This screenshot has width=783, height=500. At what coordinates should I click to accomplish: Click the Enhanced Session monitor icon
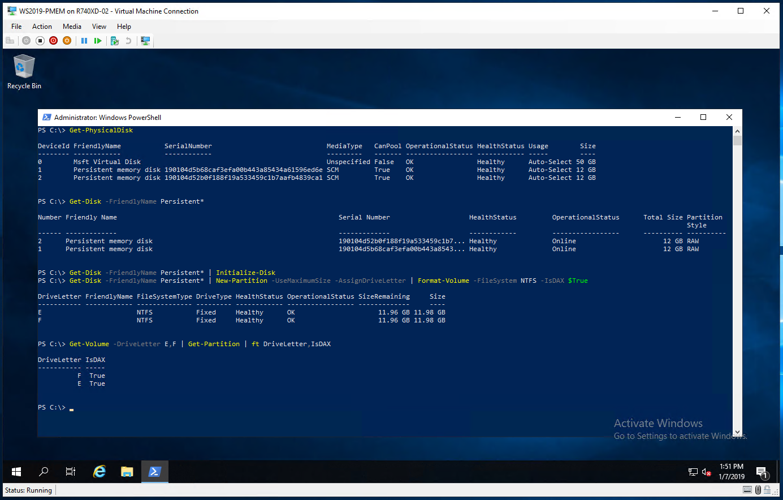click(x=145, y=41)
